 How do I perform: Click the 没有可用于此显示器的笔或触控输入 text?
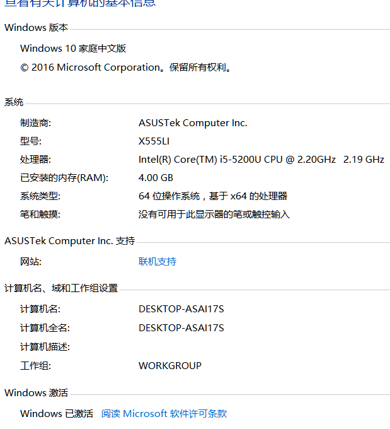214,214
